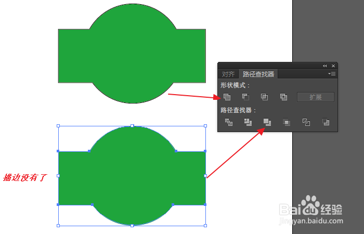Click the 路径查找器: section label
Image resolution: width=364 pixels, height=234 pixels.
click(x=238, y=110)
